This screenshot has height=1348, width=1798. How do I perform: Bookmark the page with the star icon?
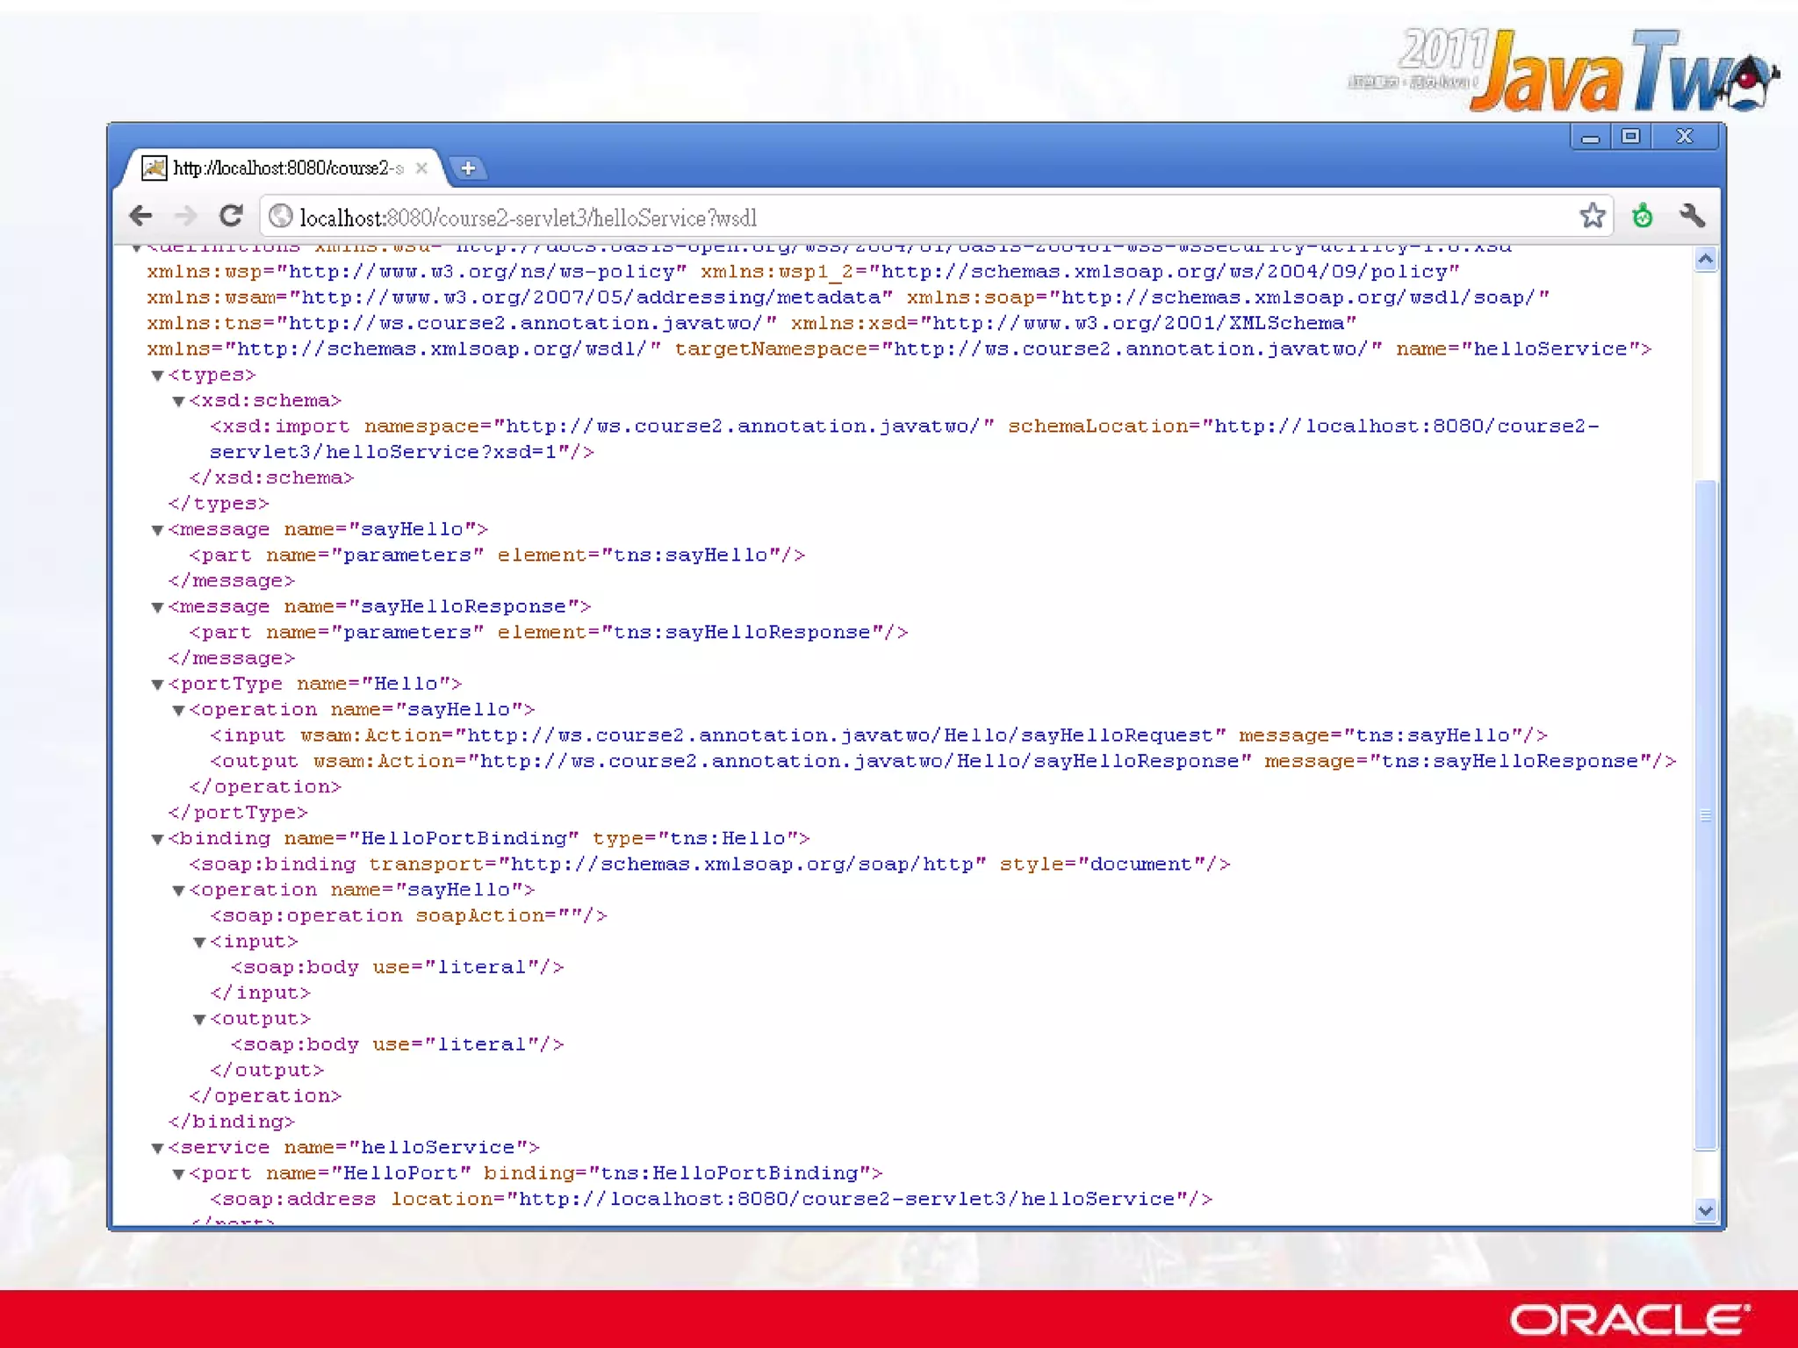(1592, 216)
